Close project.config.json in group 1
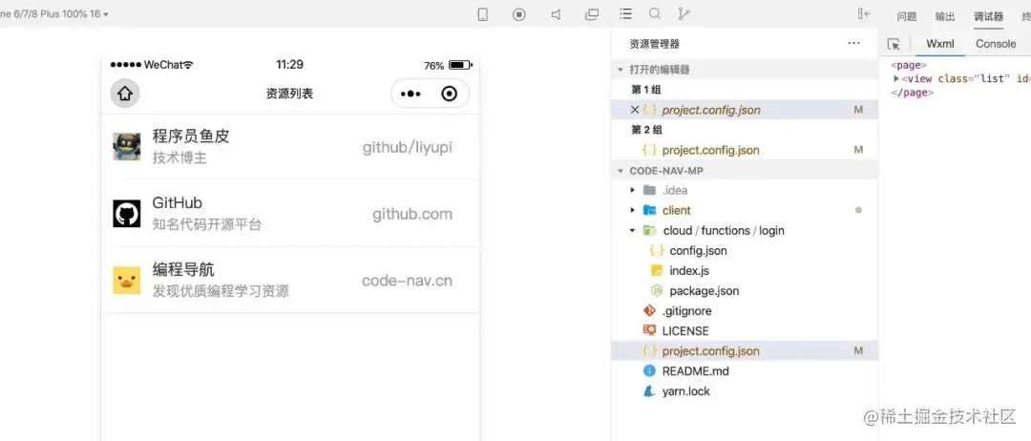 635,110
